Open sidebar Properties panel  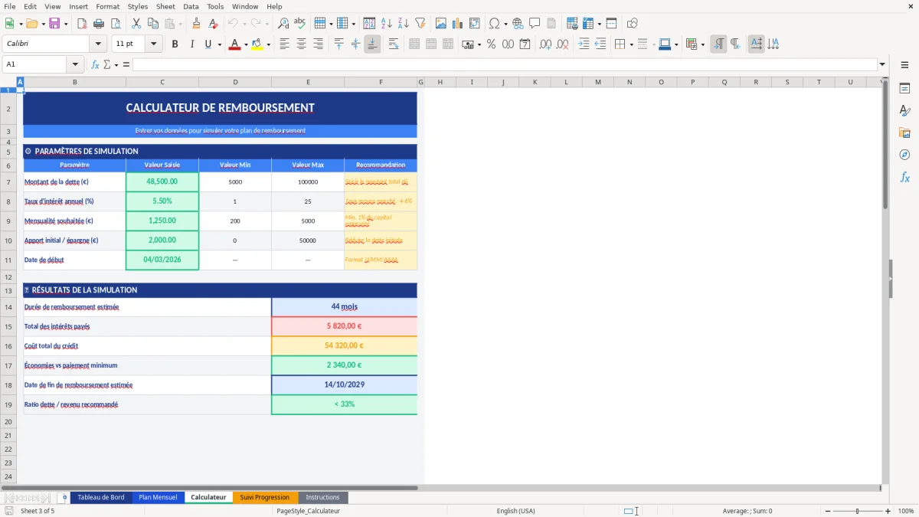(x=904, y=89)
